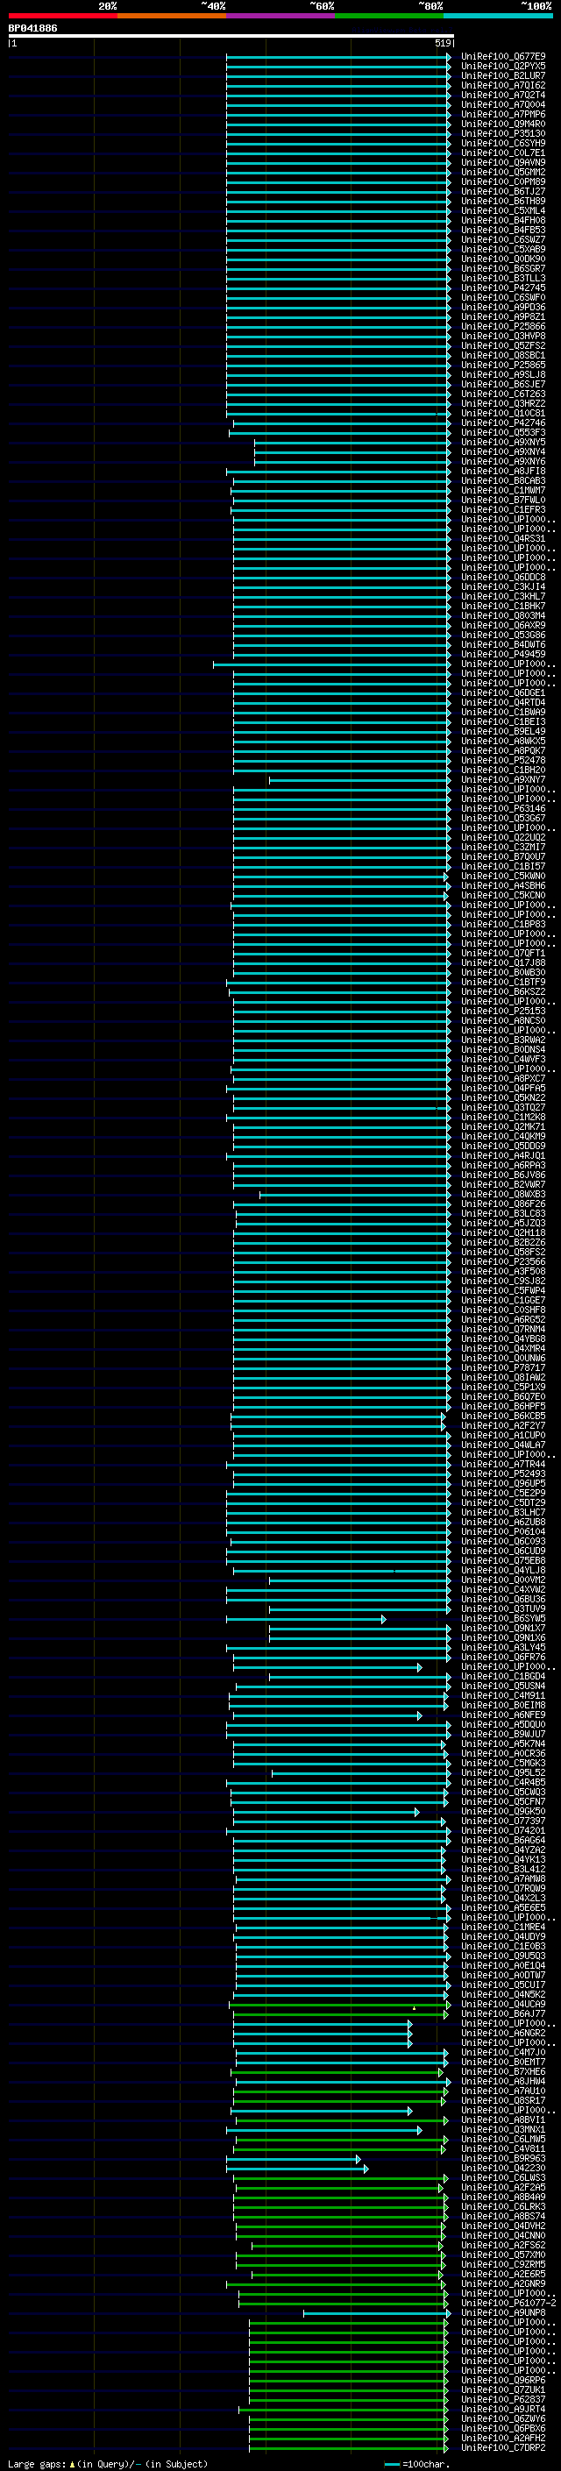The width and height of the screenshot is (561, 2471).
Task: Open hit UniRef100_C6SYH9
Action: tap(503, 144)
